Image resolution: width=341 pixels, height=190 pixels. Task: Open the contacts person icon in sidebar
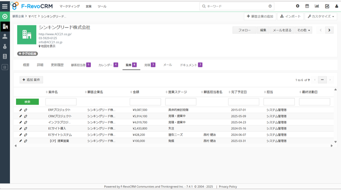(5, 37)
